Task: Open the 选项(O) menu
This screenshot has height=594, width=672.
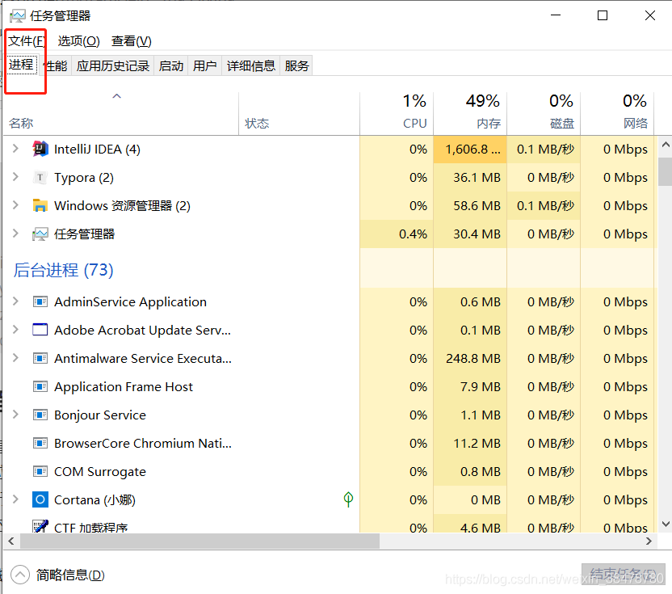Action: (x=79, y=41)
